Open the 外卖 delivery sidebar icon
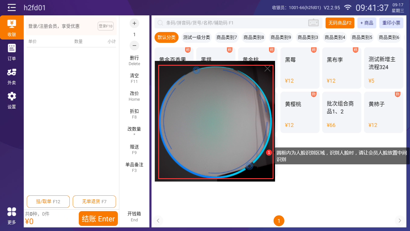This screenshot has height=231, width=410. pos(12,76)
